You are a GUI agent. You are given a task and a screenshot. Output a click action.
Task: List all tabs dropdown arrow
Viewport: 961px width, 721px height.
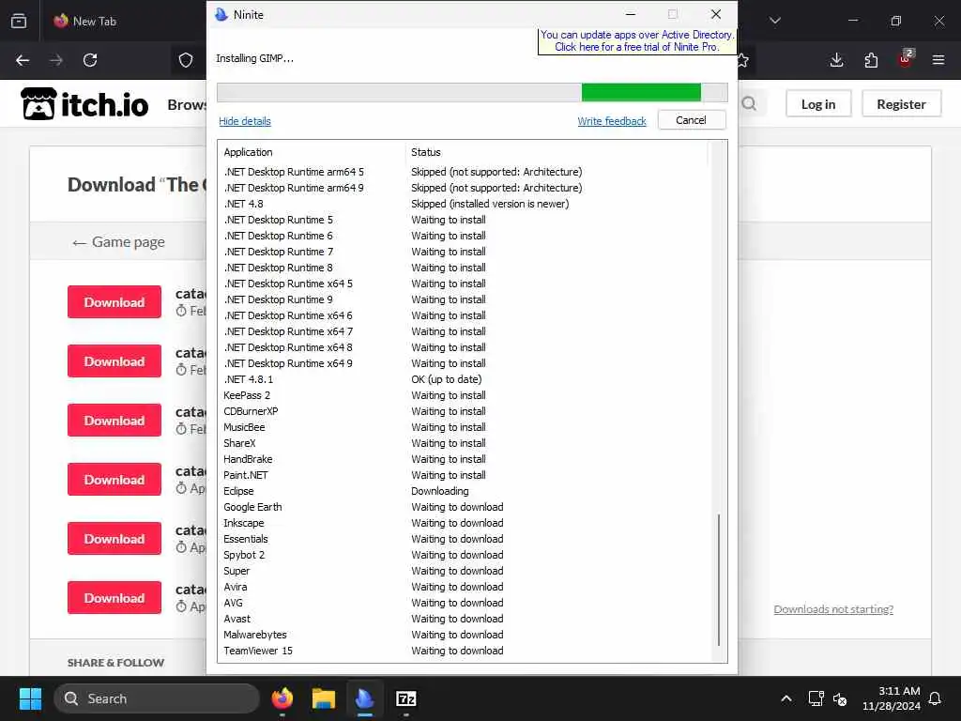coord(775,21)
